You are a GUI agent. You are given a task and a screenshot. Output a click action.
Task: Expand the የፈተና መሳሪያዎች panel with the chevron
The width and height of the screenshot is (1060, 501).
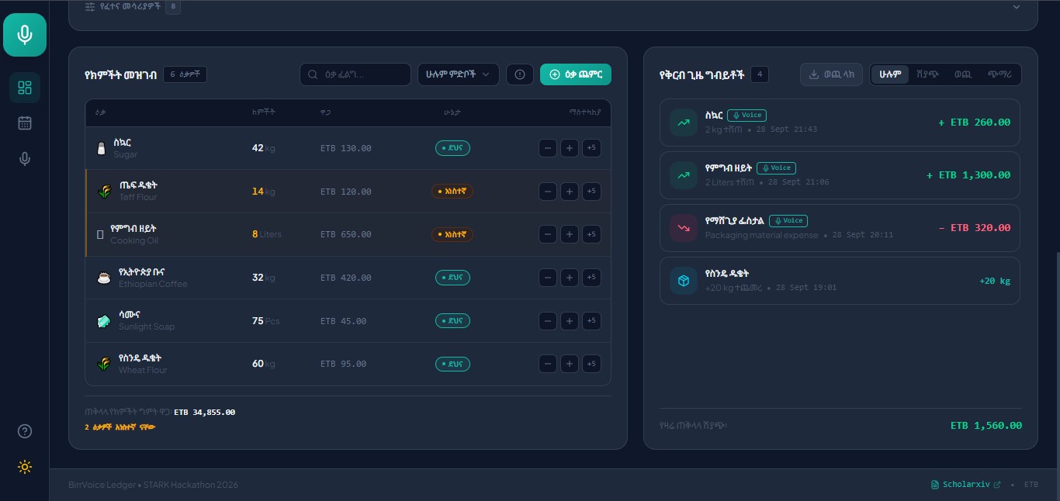(1017, 7)
